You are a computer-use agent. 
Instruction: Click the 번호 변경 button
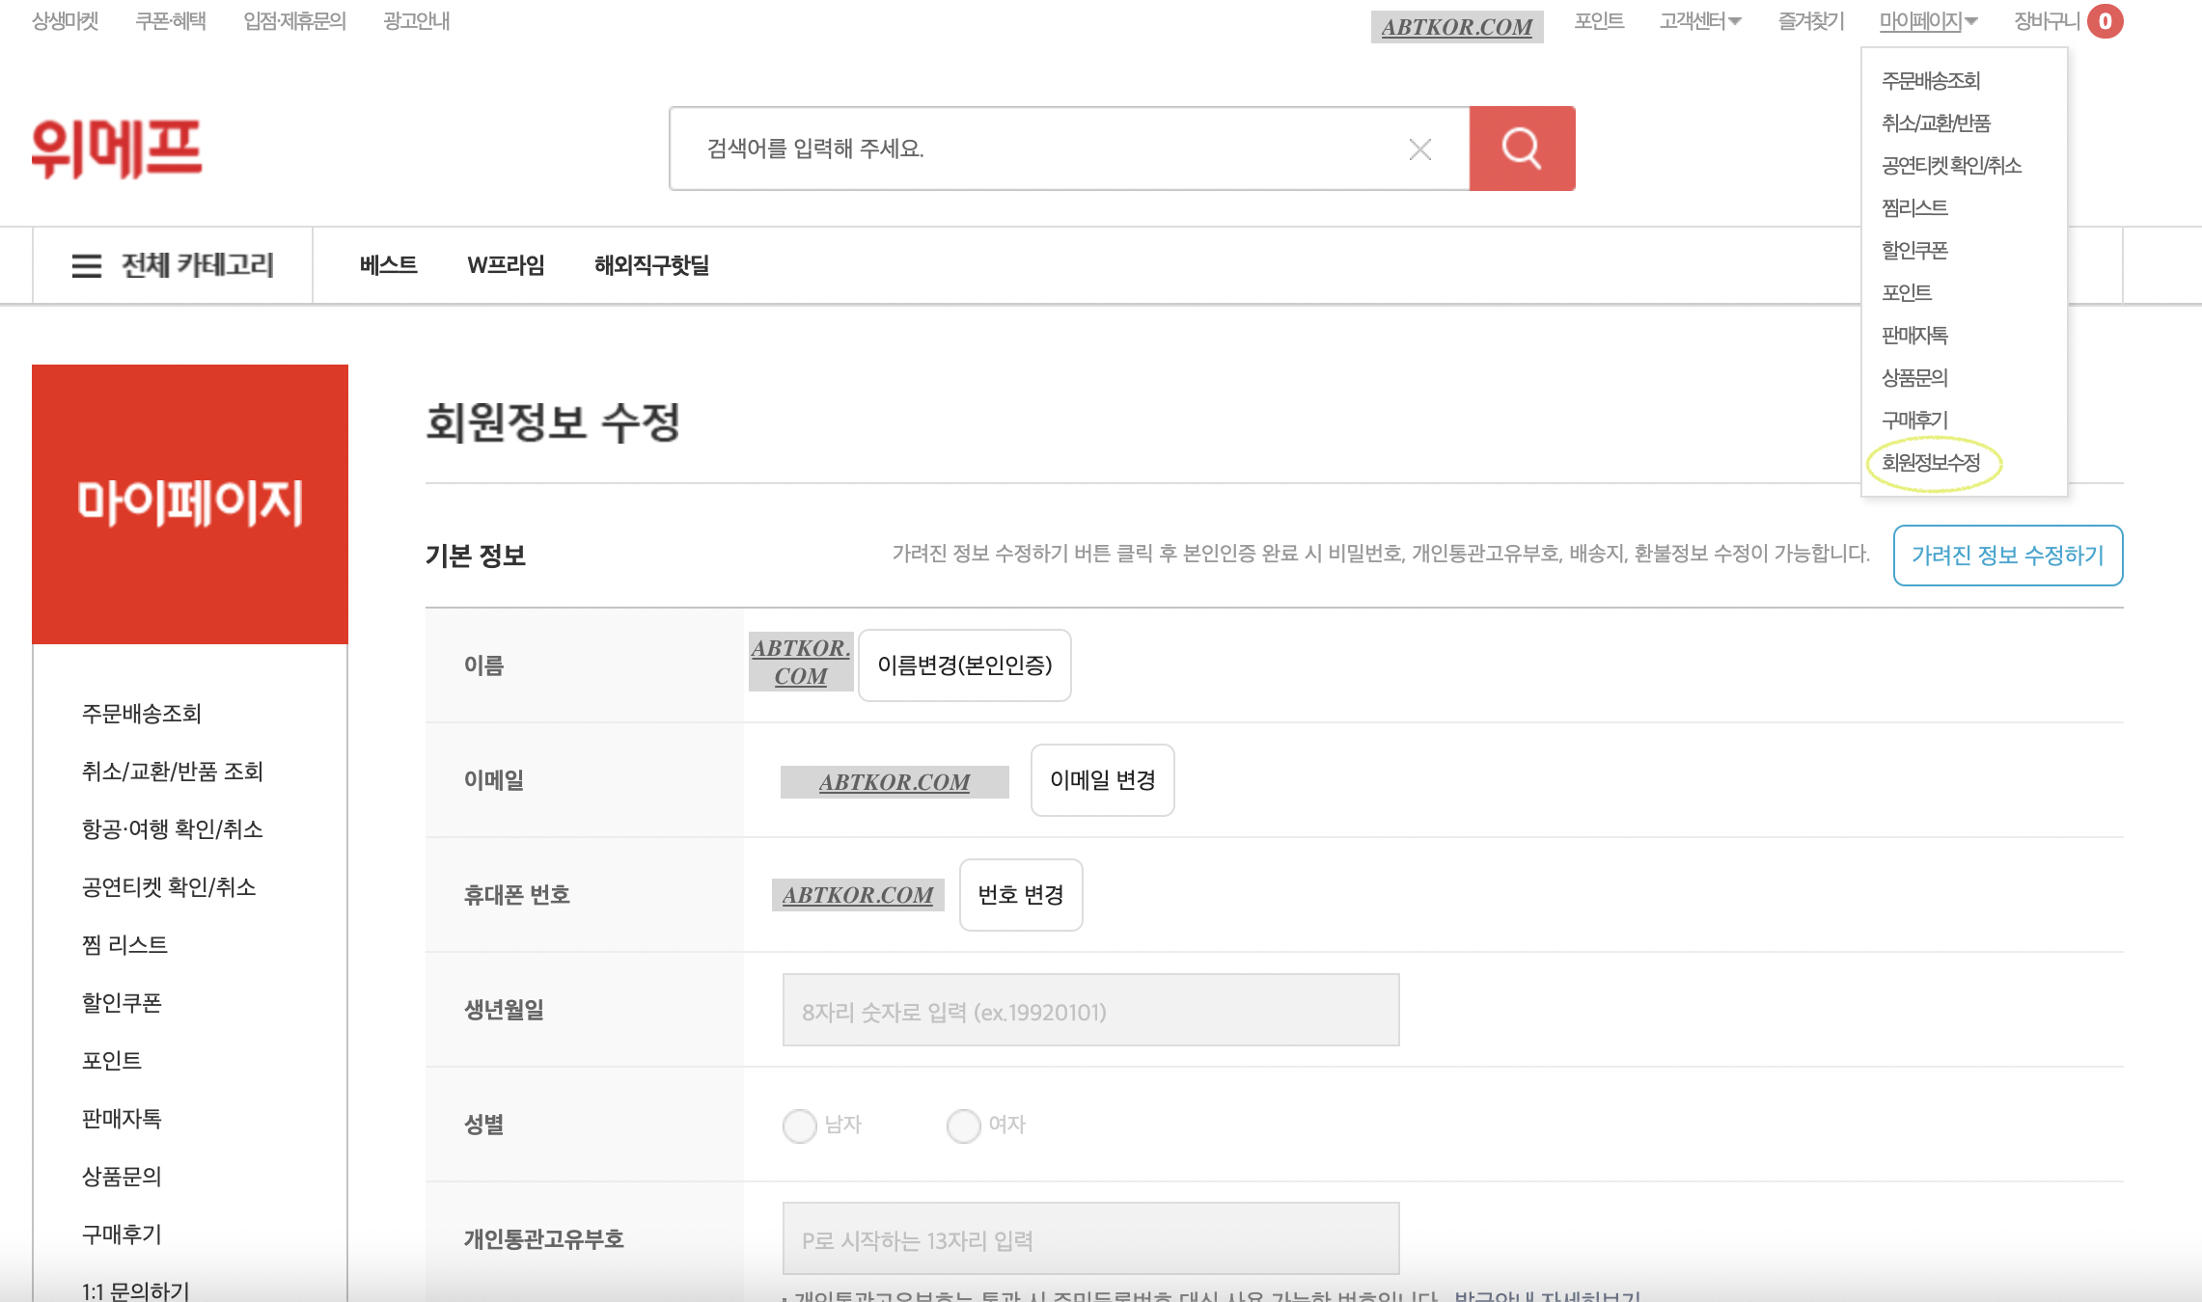(1021, 895)
